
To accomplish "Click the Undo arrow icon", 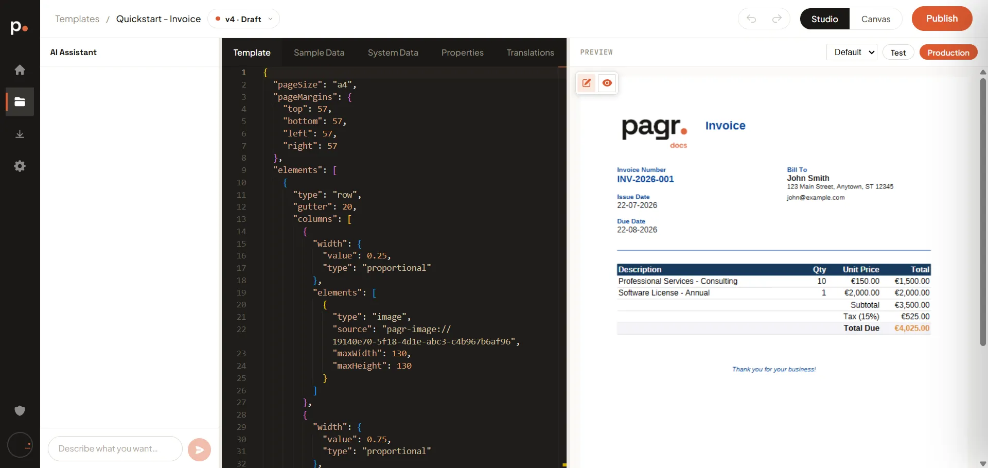I will click(x=751, y=19).
